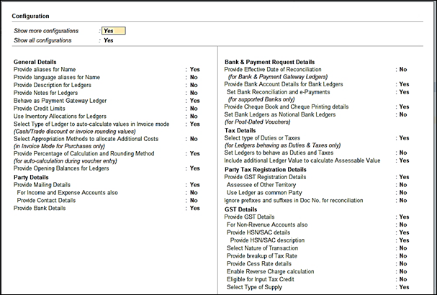Toggle Select type of Duties or Taxes

click(404, 138)
